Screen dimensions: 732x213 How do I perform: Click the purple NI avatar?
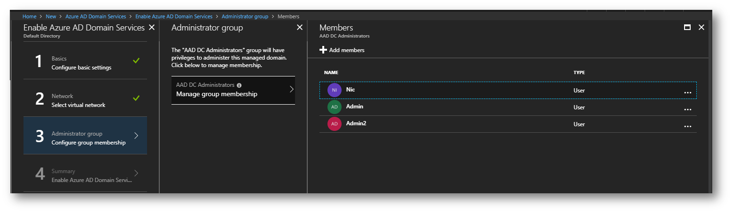click(335, 90)
